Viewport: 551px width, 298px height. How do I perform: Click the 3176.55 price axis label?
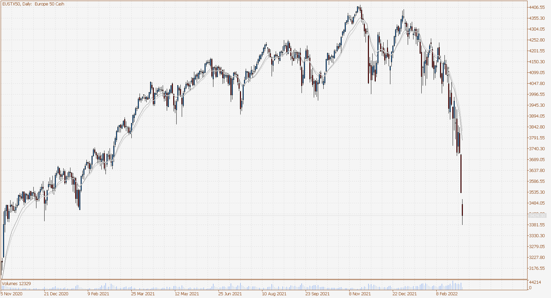click(x=537, y=268)
